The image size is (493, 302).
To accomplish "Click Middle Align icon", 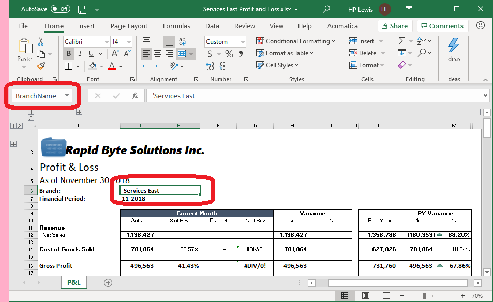I will click(158, 41).
